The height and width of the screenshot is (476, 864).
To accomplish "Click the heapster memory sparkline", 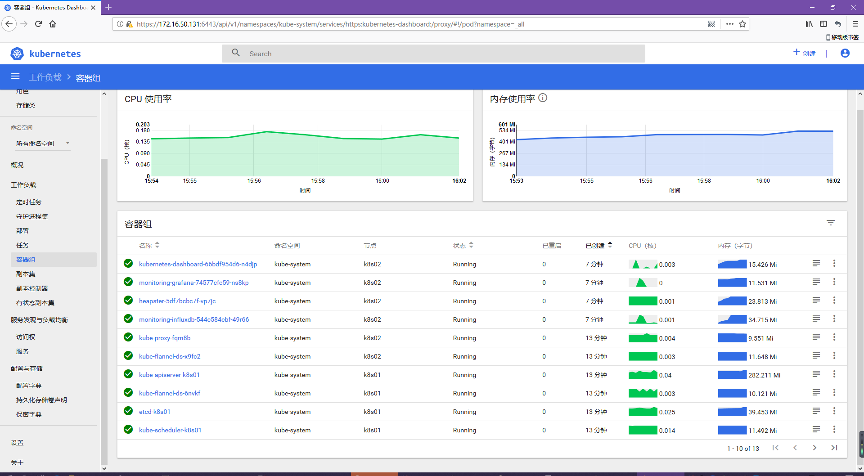I will 732,301.
